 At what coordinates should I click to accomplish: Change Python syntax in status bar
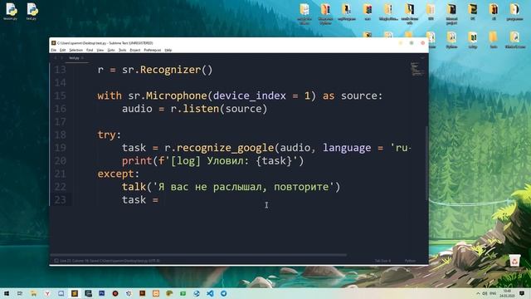pyautogui.click(x=410, y=261)
